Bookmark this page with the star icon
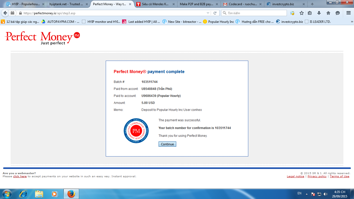354x199 pixels. [301, 13]
